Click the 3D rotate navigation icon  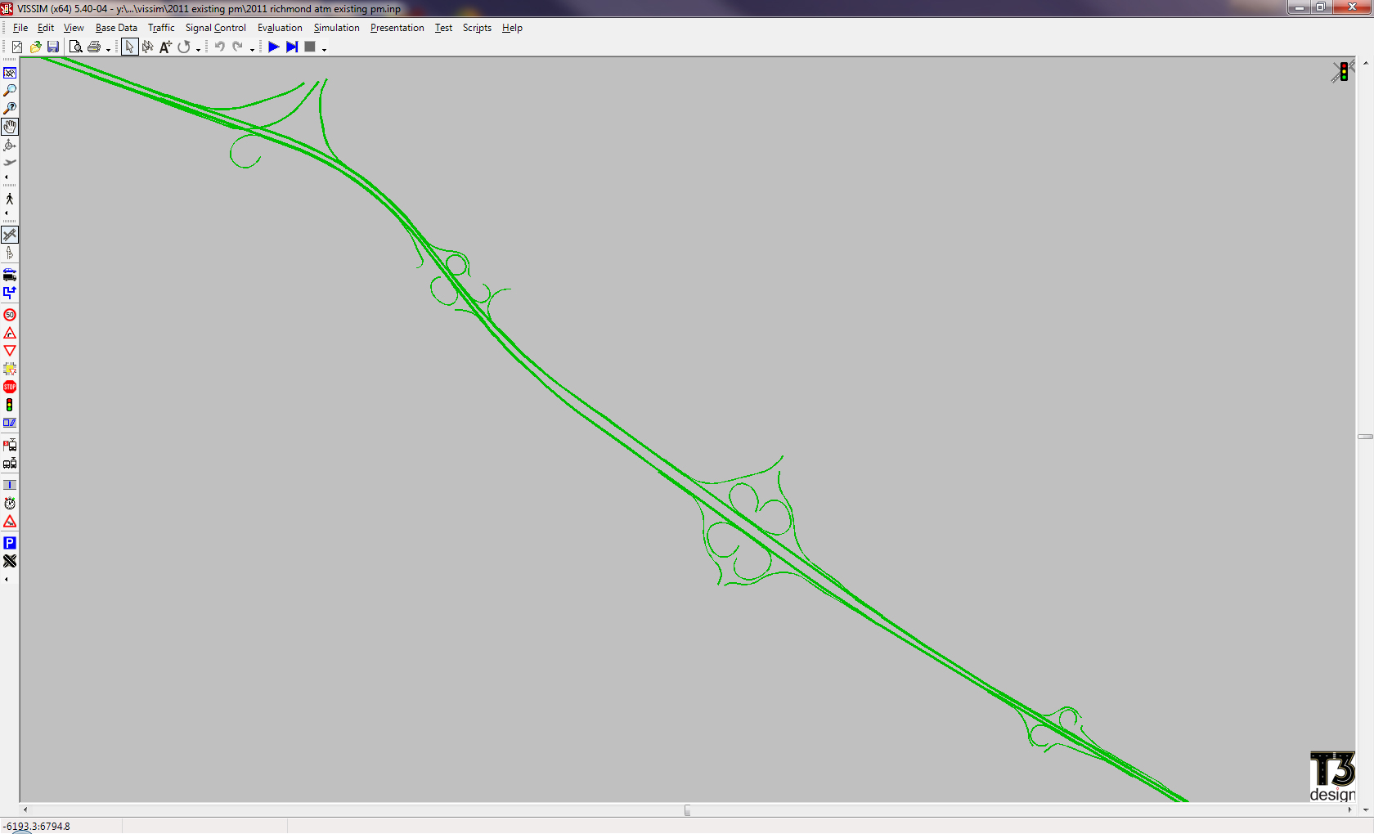(x=10, y=145)
